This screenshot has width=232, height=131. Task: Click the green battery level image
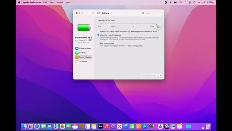coord(84,28)
